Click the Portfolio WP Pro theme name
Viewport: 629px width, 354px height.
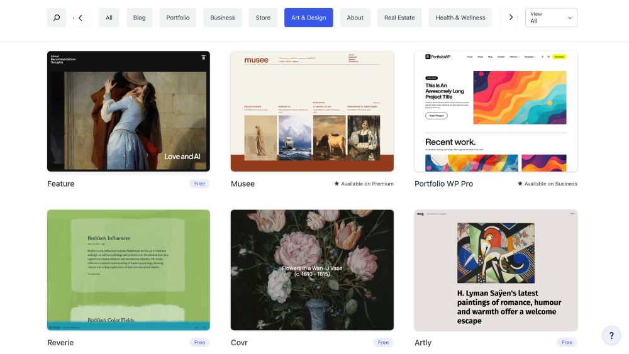pos(443,184)
